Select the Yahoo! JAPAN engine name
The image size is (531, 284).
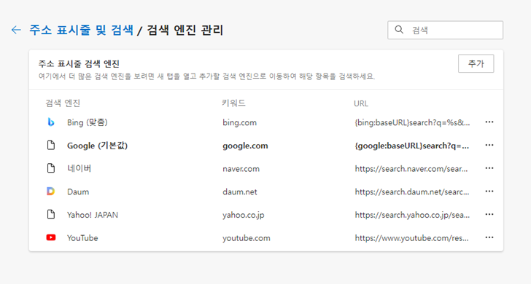point(93,215)
